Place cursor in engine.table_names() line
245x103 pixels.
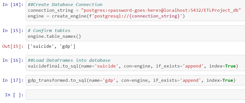(54, 36)
